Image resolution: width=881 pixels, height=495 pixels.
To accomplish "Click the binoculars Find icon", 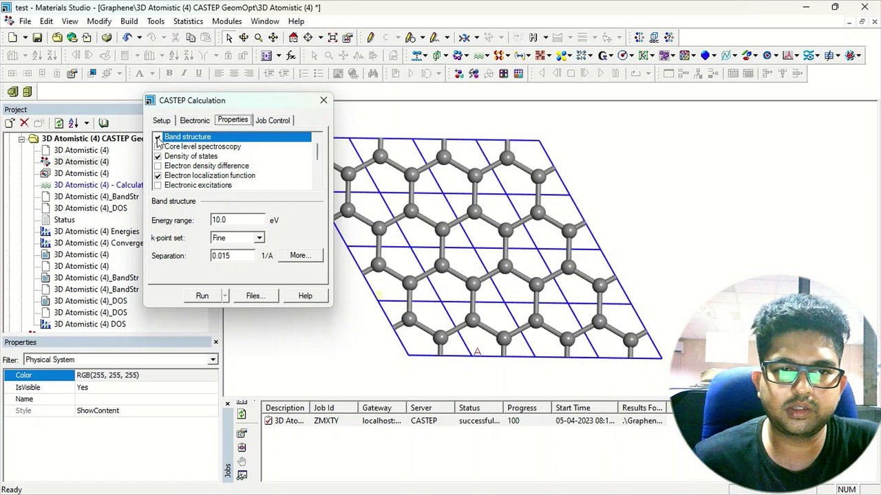I will tap(372, 74).
